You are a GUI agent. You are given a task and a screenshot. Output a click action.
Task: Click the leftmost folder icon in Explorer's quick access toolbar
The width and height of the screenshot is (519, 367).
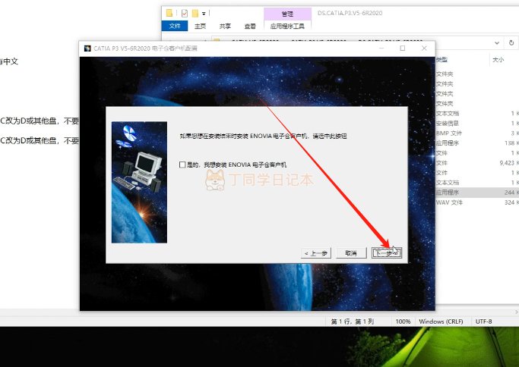click(x=169, y=13)
